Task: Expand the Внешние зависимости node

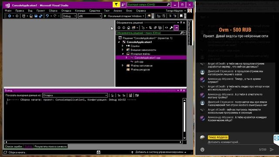Action: click(122, 50)
